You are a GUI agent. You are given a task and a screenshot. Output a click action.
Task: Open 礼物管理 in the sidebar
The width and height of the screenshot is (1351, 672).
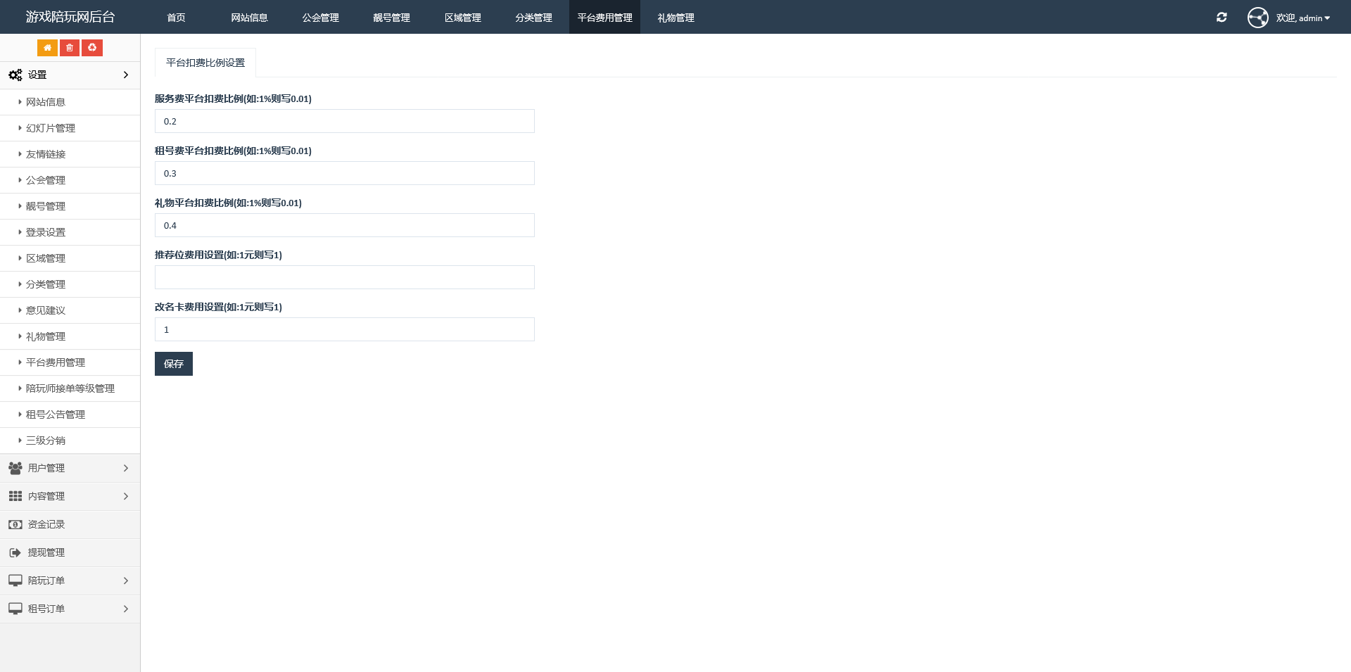[70, 336]
